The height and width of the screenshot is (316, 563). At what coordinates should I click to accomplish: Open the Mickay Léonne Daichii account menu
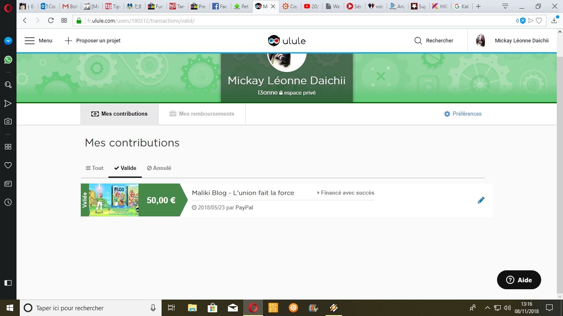pos(513,41)
